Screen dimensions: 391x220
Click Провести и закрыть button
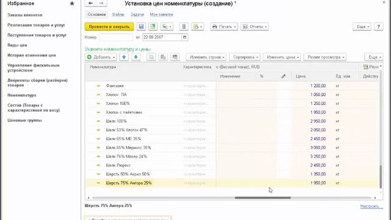click(x=109, y=26)
